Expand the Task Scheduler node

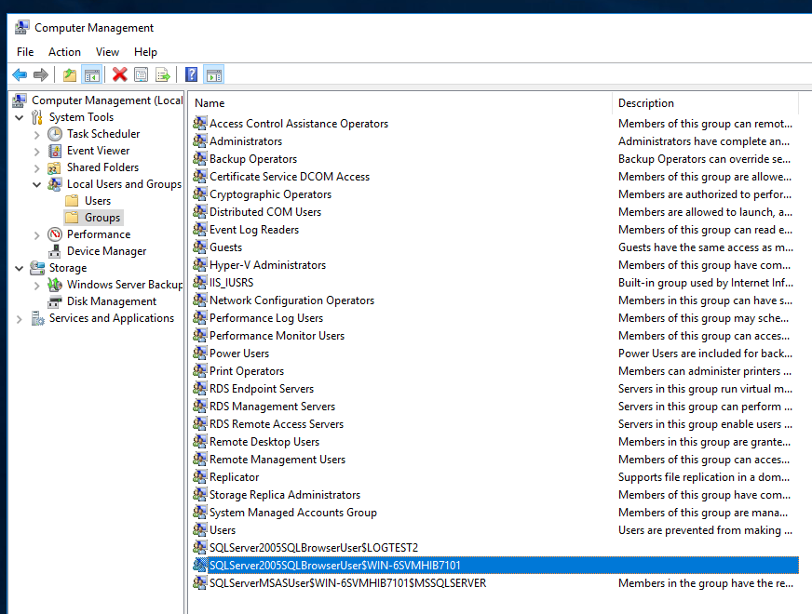(36, 135)
